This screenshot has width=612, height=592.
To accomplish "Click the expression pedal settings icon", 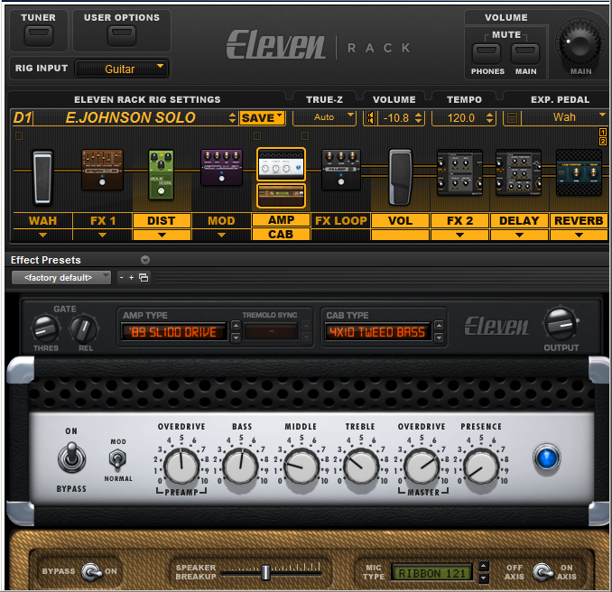I will (x=512, y=118).
